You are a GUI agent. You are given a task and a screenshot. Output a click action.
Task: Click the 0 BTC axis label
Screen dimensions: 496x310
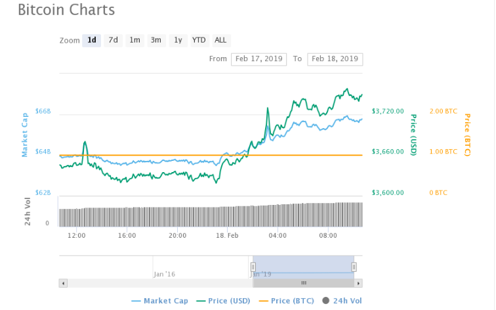click(x=438, y=193)
